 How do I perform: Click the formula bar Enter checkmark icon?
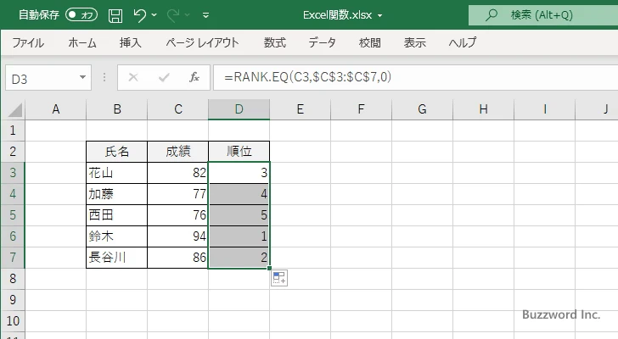[164, 77]
